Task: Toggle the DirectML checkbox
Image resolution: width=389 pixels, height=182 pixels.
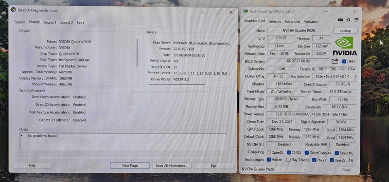Action: pos(337,153)
